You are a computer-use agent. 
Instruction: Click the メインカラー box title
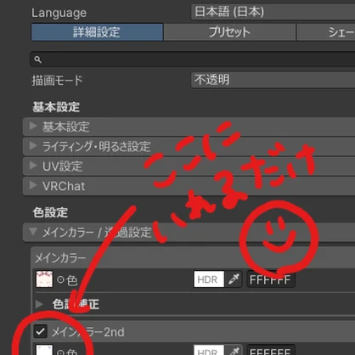tap(60, 258)
